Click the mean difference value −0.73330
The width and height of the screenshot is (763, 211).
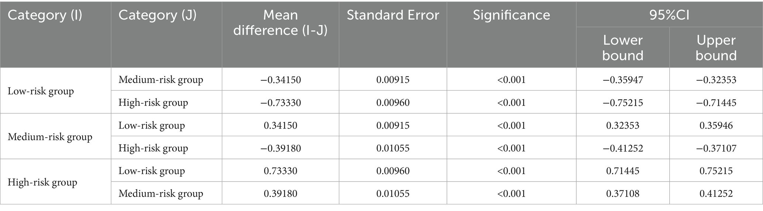(280, 103)
